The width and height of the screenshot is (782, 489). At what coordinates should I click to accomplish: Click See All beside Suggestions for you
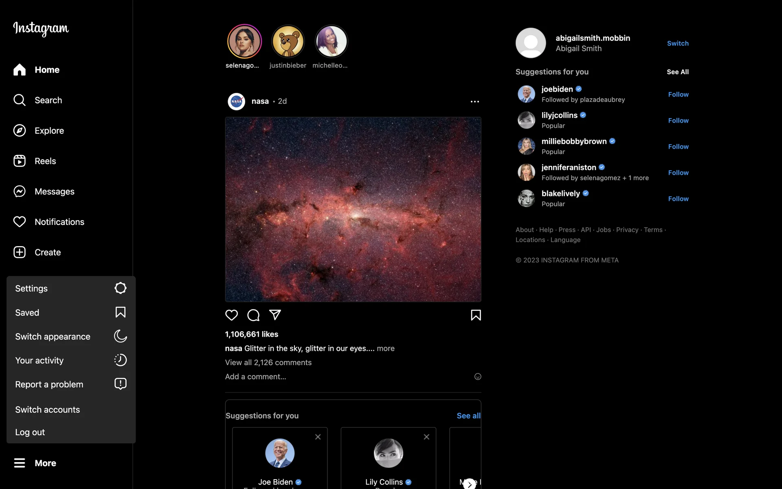coord(677,72)
